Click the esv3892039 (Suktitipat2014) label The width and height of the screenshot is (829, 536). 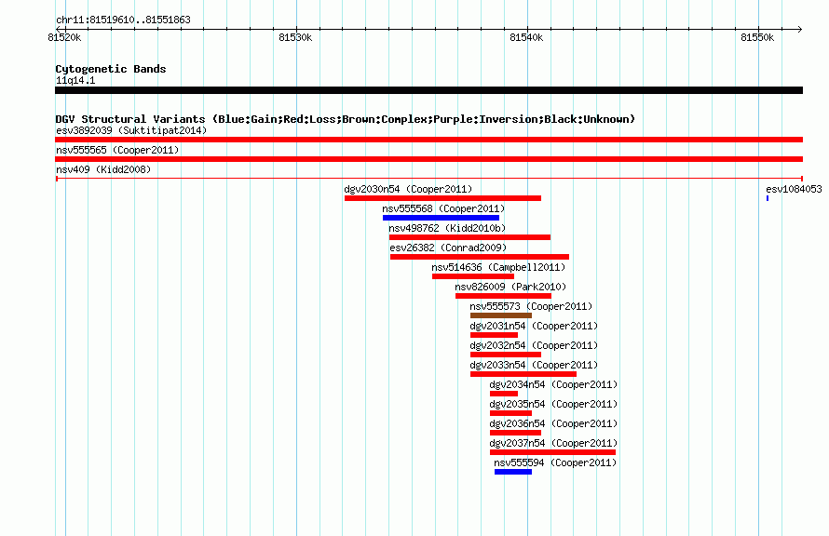131,130
